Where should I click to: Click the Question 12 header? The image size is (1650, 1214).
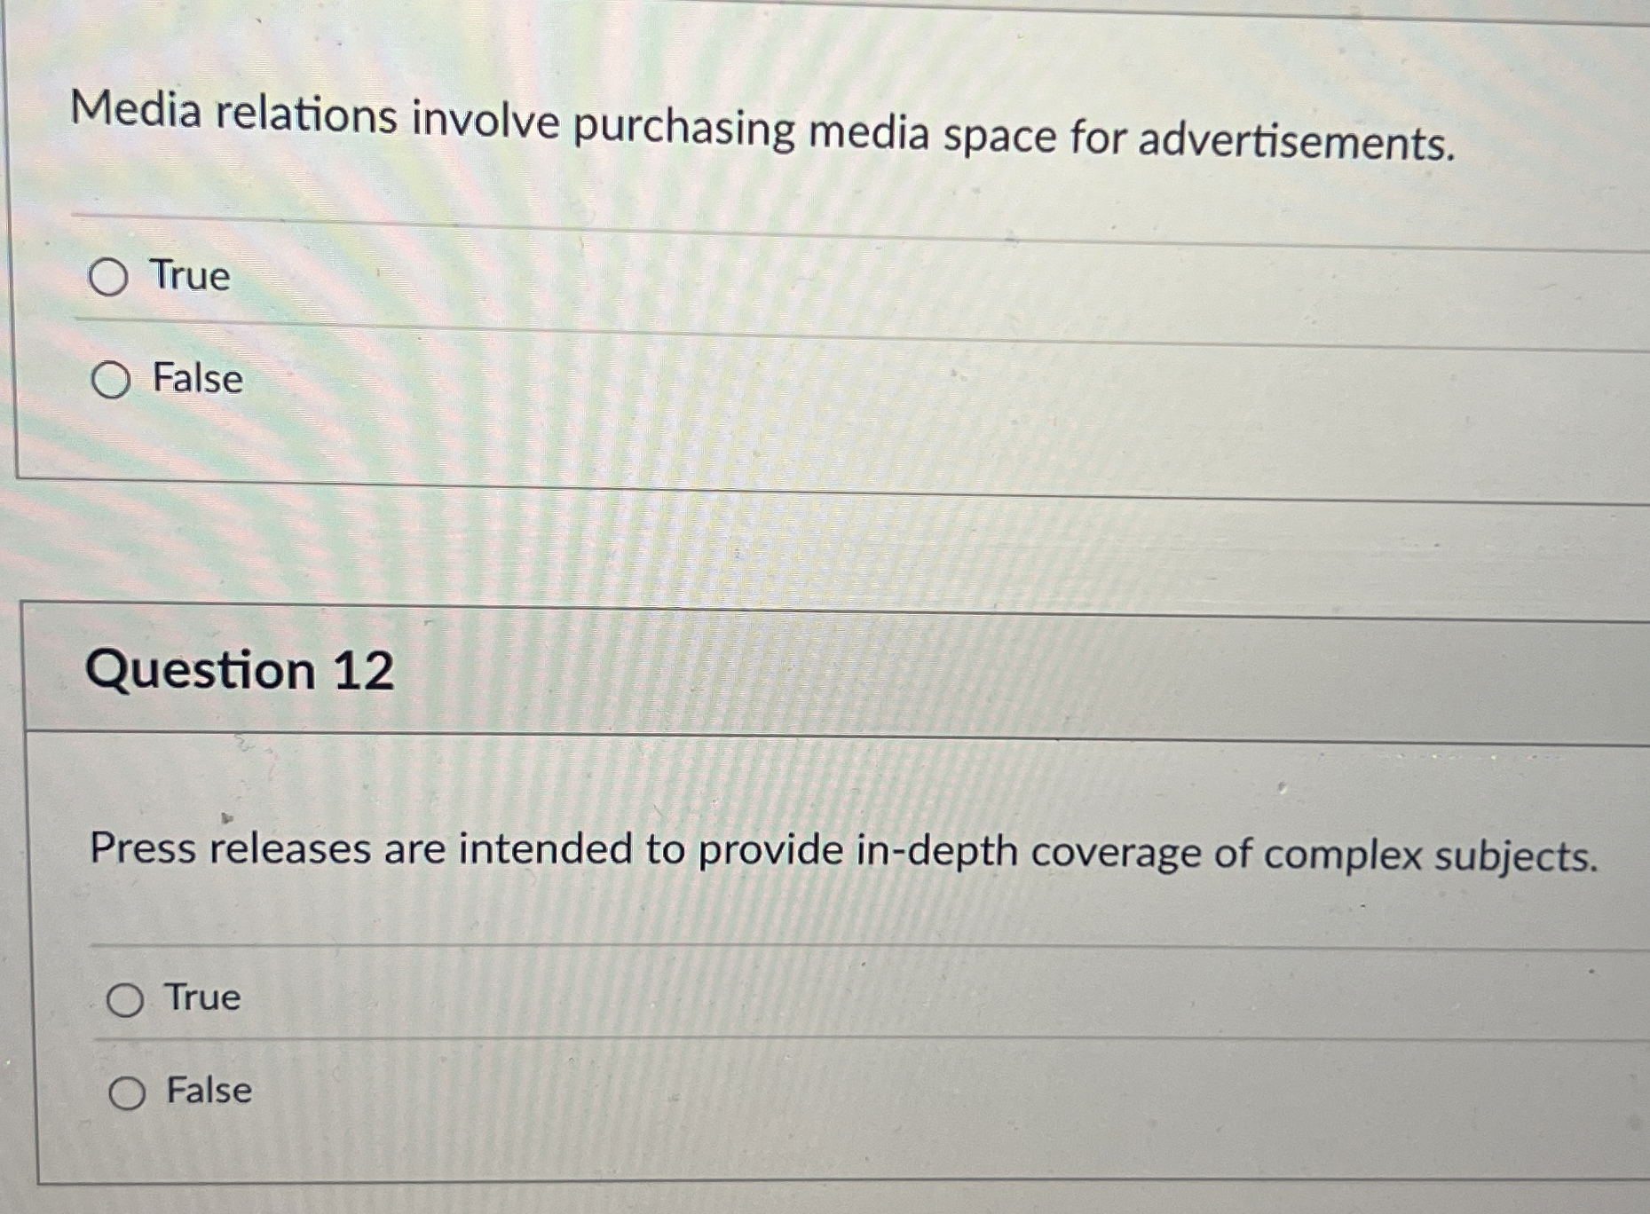[x=241, y=673]
